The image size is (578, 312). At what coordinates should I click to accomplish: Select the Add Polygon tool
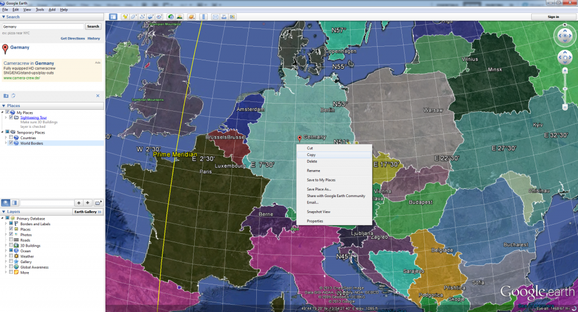pos(134,17)
